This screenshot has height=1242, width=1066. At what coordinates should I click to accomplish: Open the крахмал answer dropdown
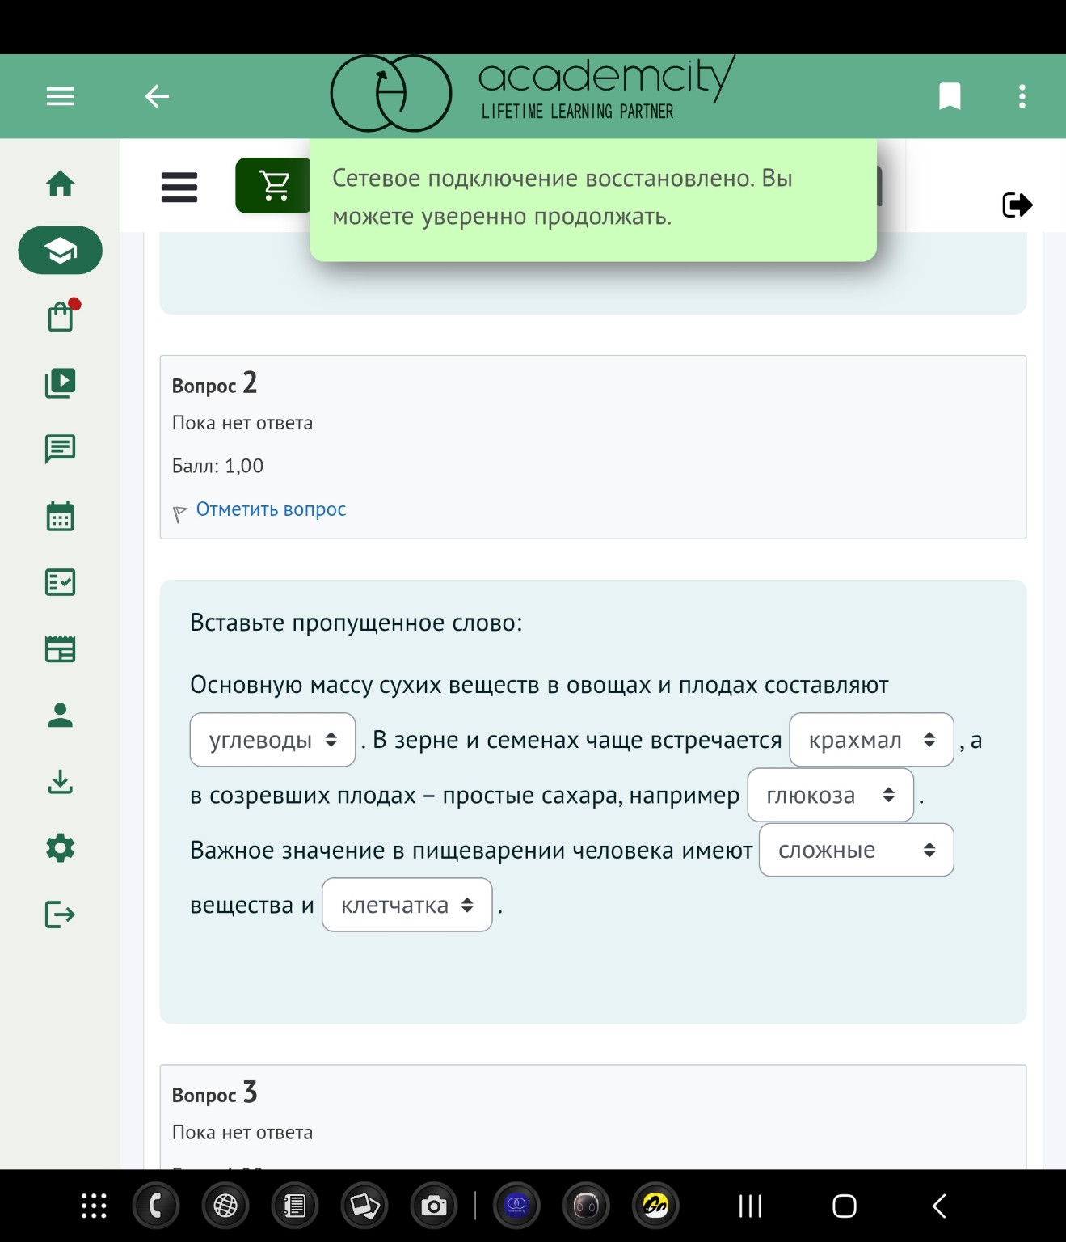[871, 739]
